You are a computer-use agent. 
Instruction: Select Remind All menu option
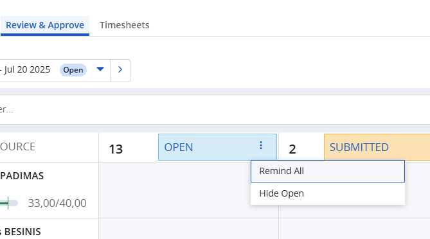coord(328,171)
